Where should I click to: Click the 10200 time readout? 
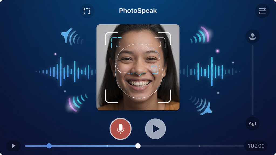tap(256, 146)
